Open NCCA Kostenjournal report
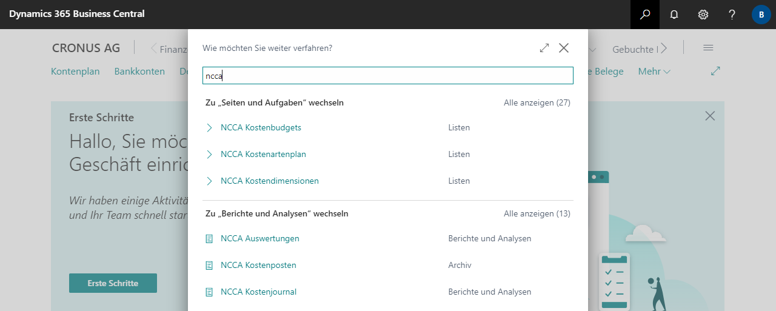This screenshot has width=776, height=311. 258,292
